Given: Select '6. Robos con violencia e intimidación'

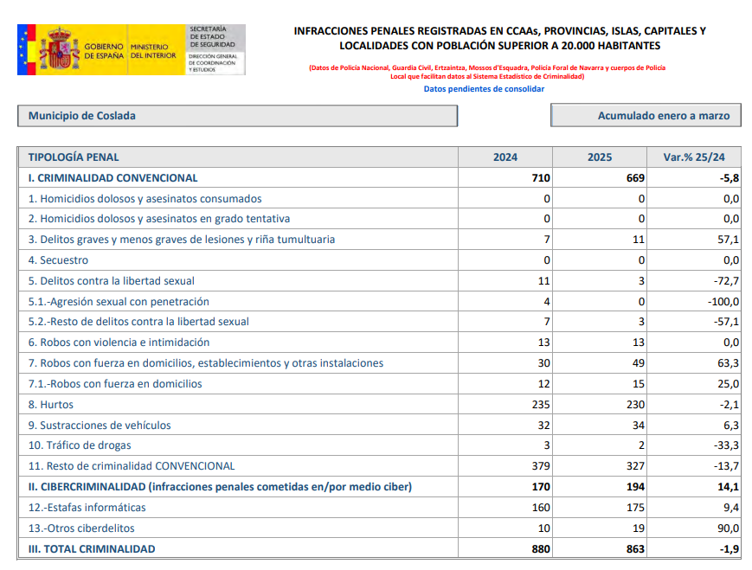Looking at the screenshot, I should (119, 342).
